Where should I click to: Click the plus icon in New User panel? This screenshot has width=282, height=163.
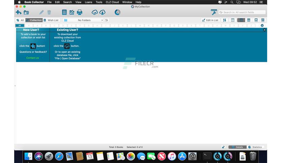(x=33, y=46)
